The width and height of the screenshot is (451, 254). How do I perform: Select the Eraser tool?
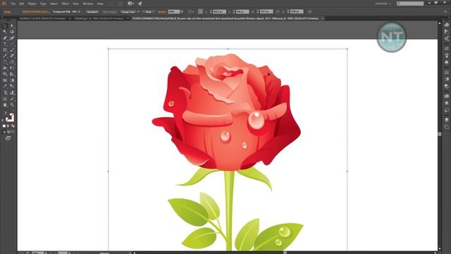[12, 56]
